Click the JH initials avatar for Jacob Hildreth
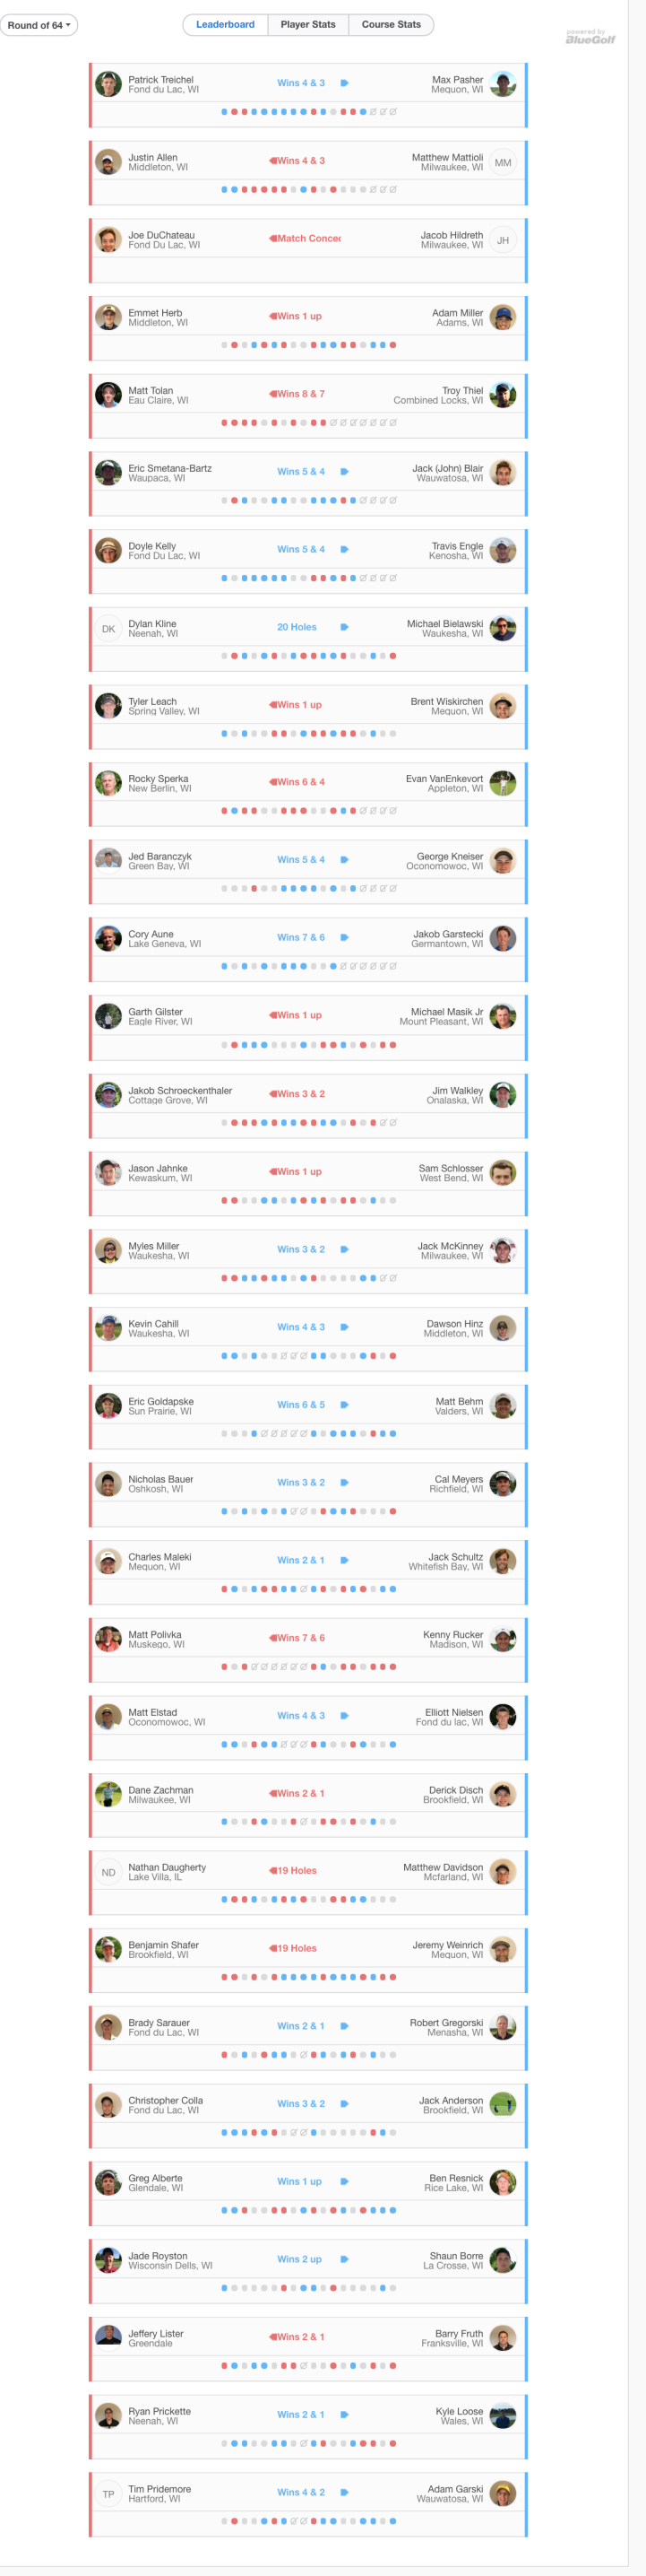The width and height of the screenshot is (646, 2576). tap(504, 240)
